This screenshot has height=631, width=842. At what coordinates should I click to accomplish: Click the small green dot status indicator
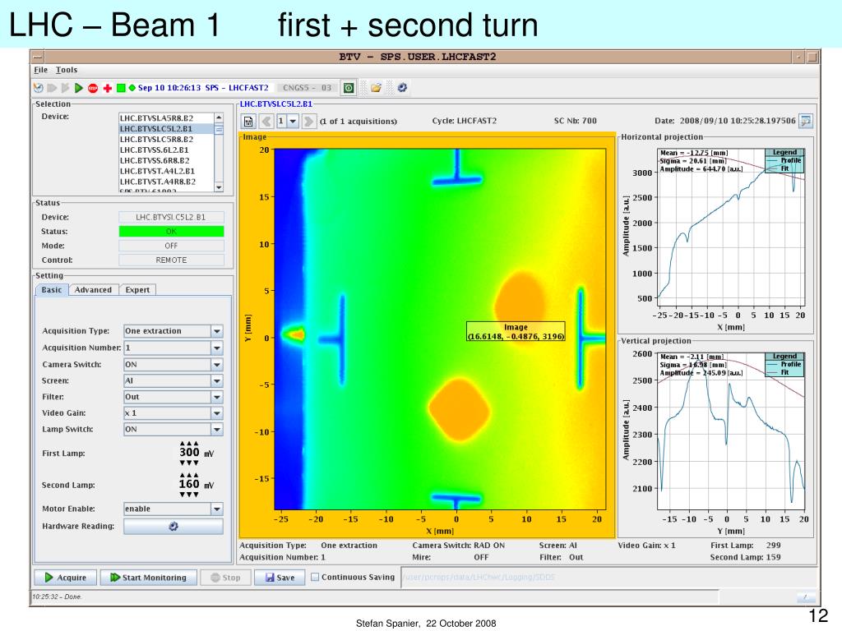(x=132, y=87)
